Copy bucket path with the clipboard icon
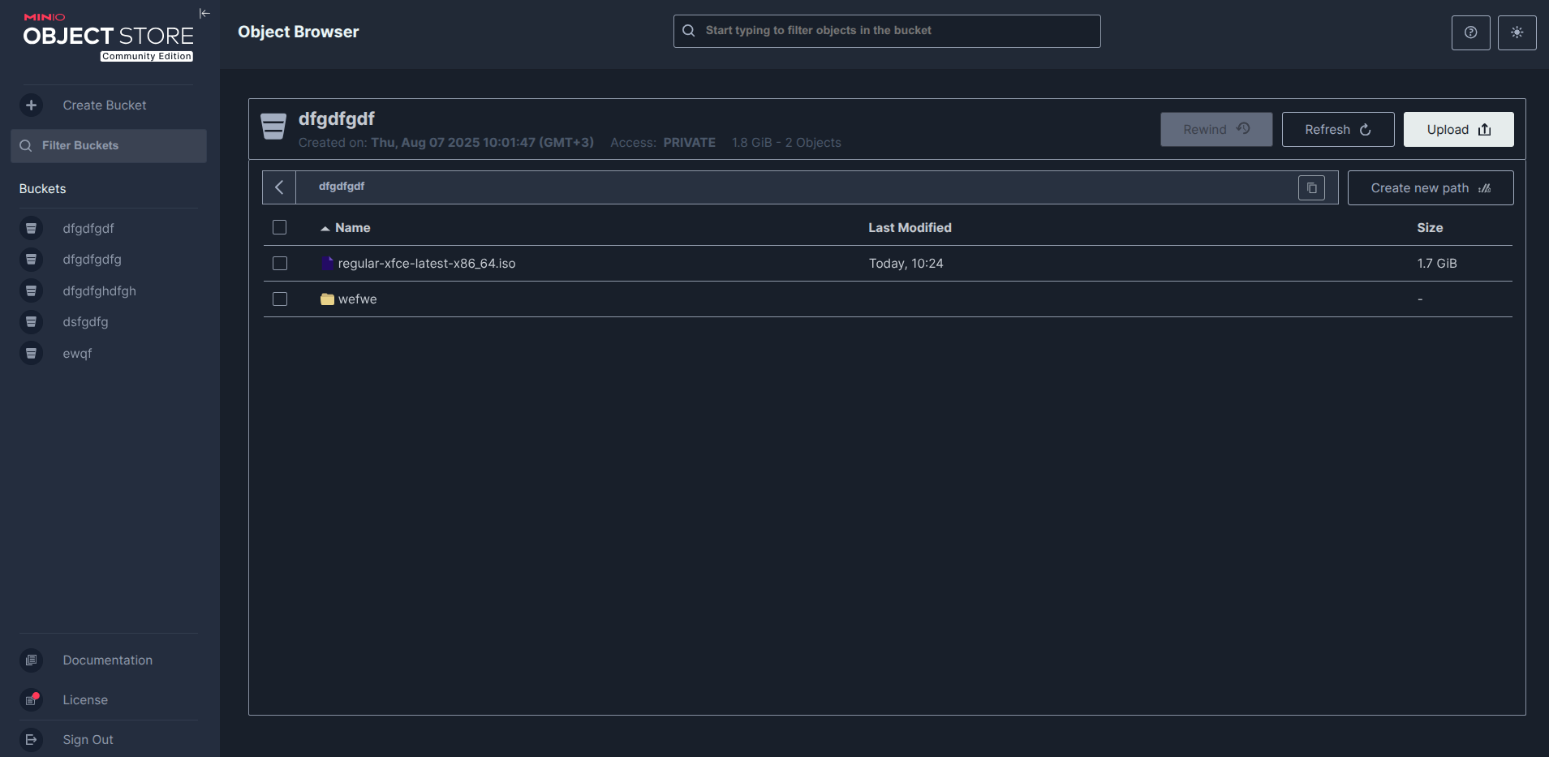Screen dimensions: 1549x757 click(x=1311, y=187)
